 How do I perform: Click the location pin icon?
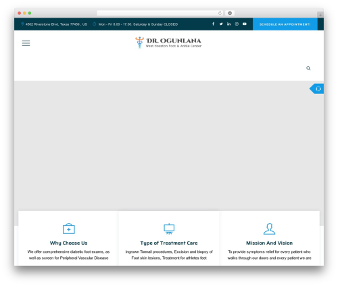(22, 24)
